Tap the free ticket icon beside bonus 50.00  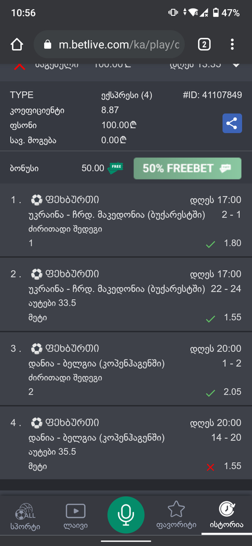[x=115, y=168]
